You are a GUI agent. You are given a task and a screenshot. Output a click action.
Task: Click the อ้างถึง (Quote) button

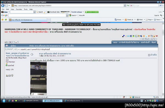coord(152,55)
